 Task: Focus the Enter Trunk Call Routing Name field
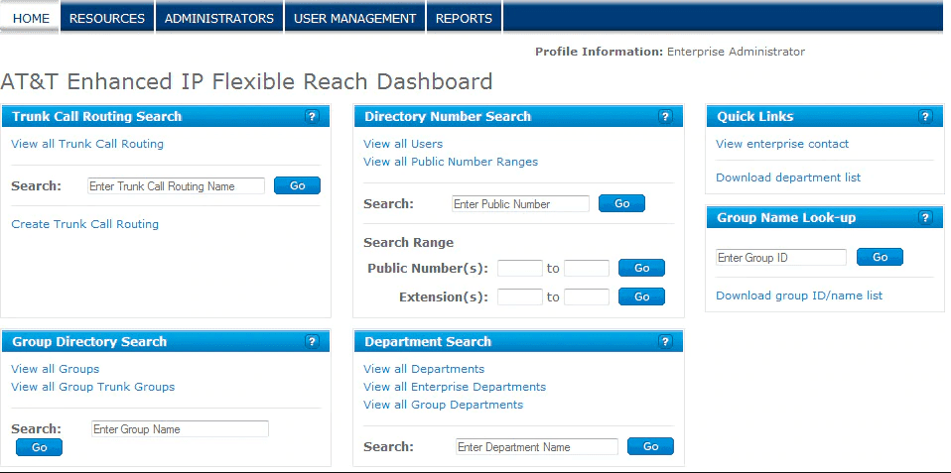176,186
